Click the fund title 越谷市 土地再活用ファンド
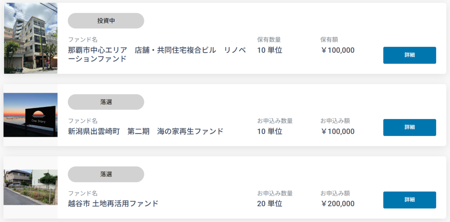This screenshot has width=450, height=222. [x=113, y=204]
